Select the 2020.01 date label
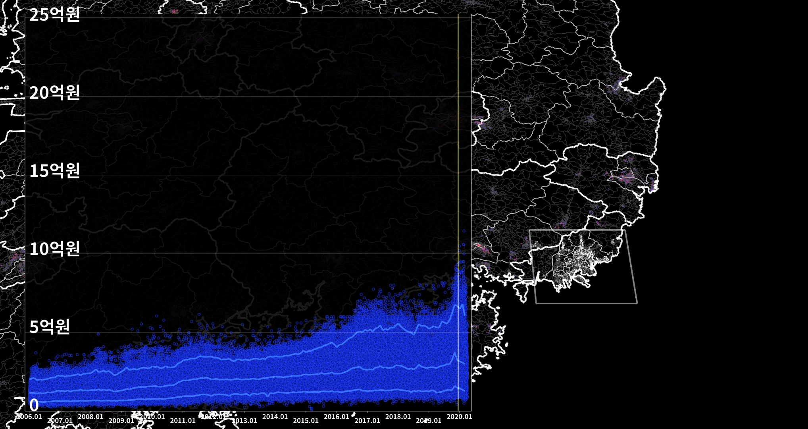Screen dimensions: 808x429 coord(460,417)
